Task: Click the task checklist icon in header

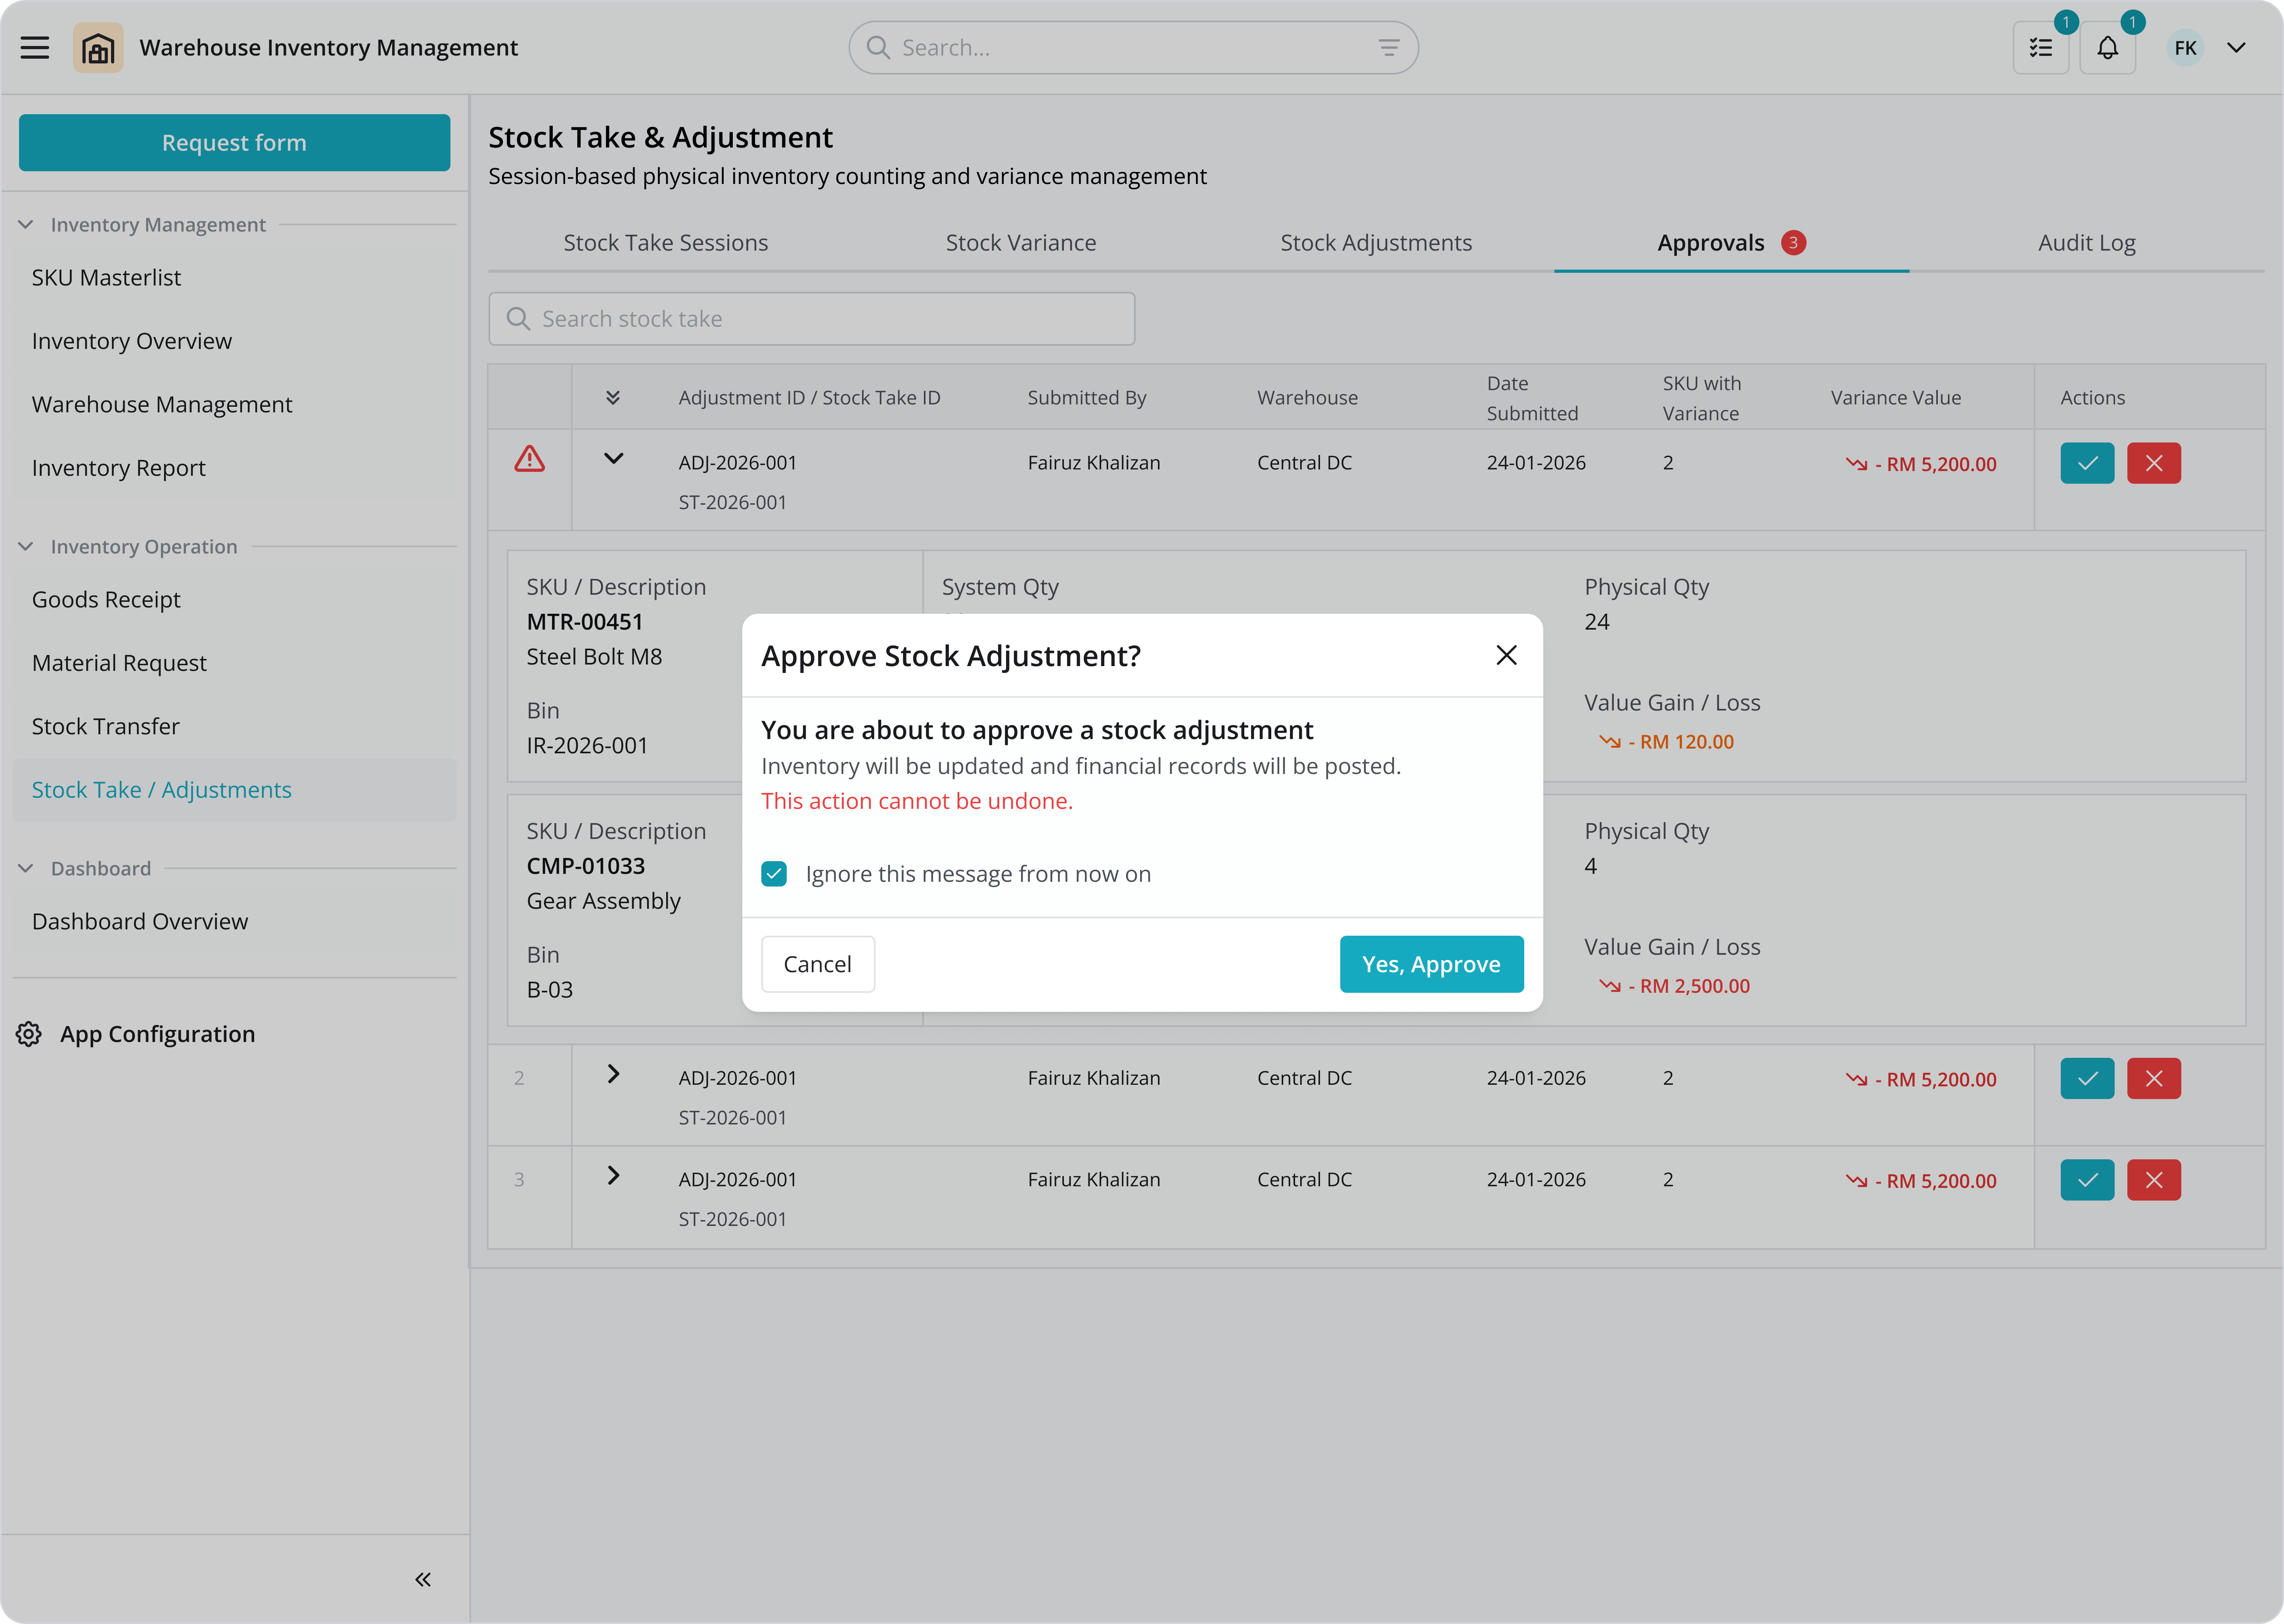Action: click(2040, 48)
